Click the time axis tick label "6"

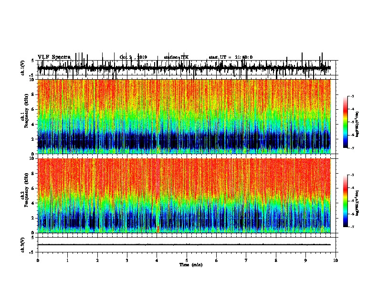click(217, 261)
